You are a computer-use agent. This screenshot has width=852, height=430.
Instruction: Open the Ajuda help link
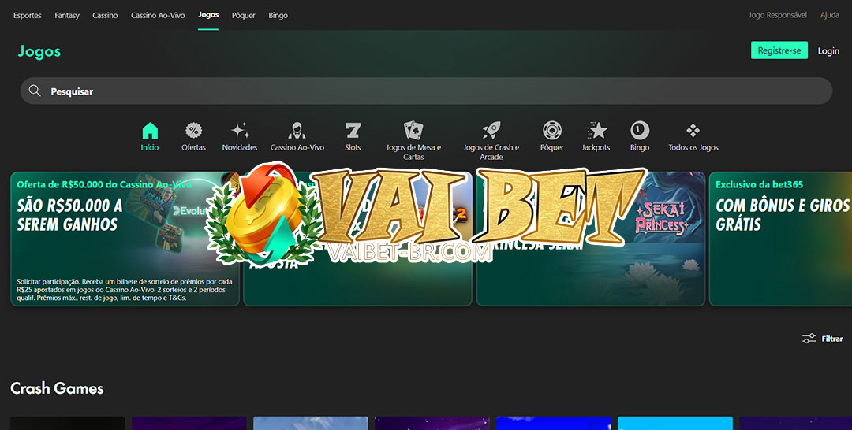pos(830,15)
